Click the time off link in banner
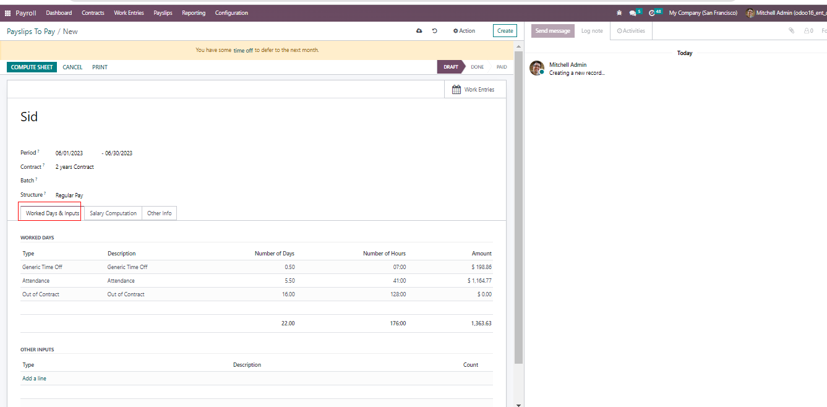 (x=243, y=51)
